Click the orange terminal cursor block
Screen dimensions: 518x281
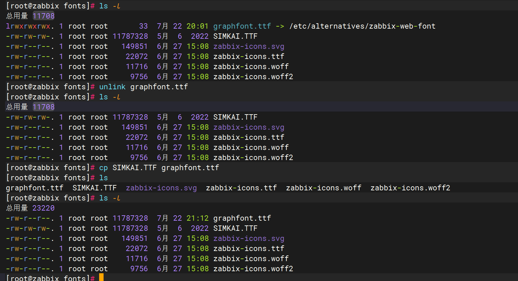point(102,278)
